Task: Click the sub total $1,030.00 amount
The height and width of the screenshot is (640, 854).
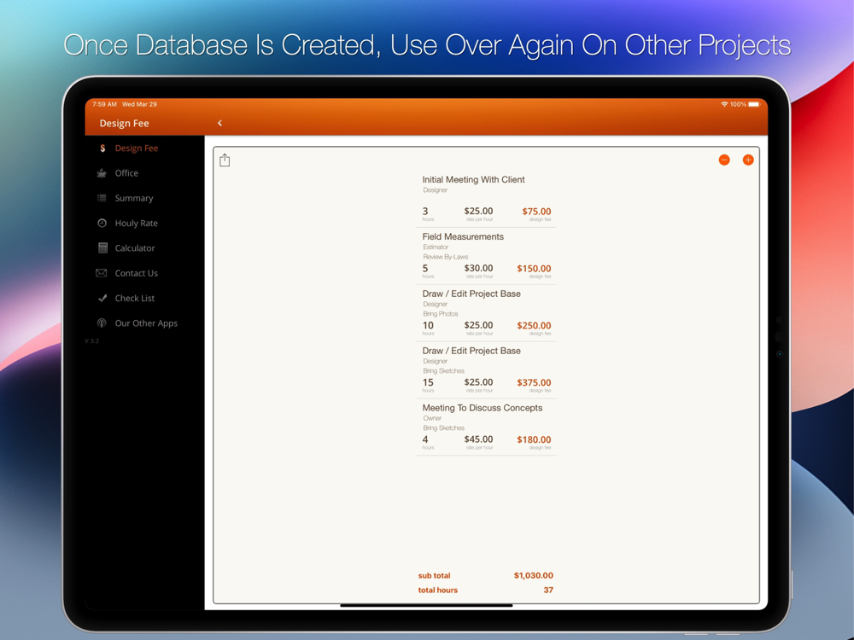Action: [x=533, y=575]
